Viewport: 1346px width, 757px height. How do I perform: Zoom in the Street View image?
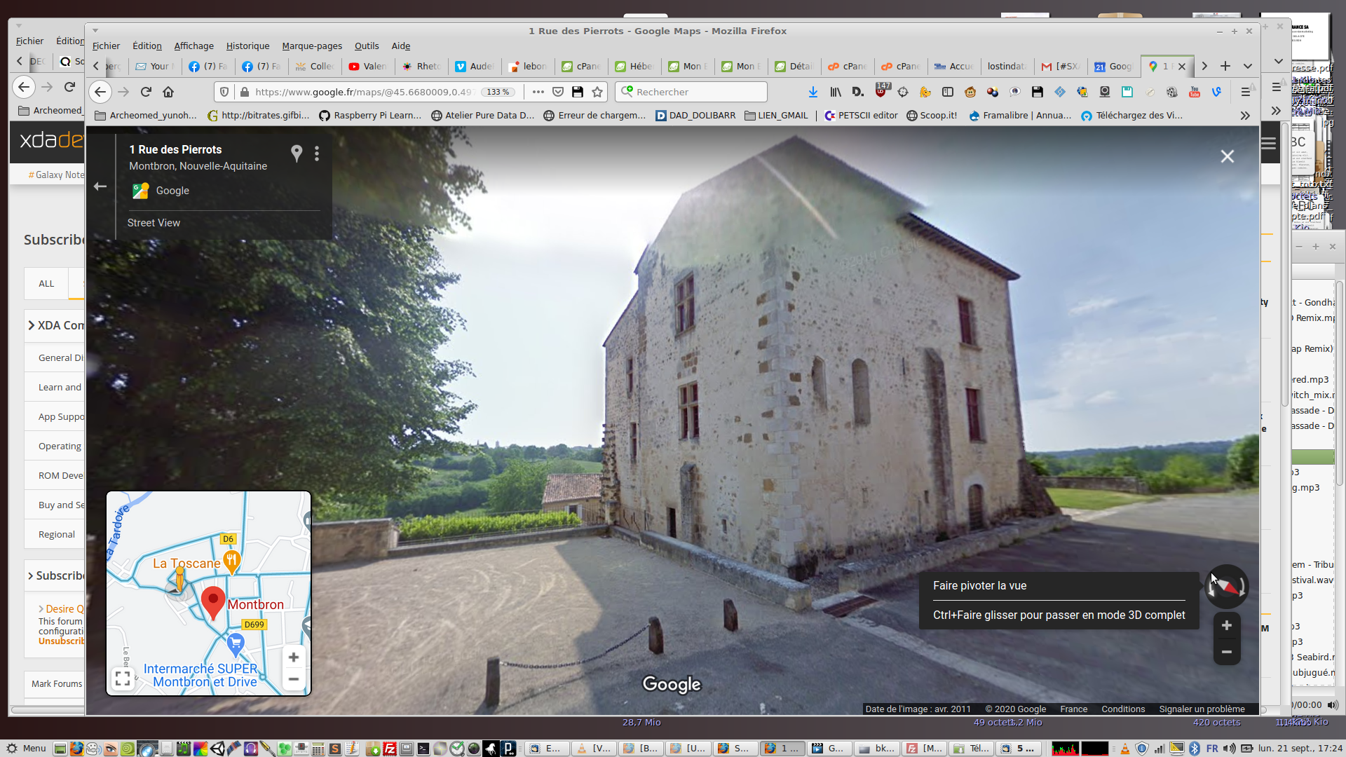1226,625
